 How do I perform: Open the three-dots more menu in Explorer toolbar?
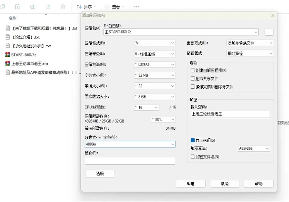tap(137, 7)
